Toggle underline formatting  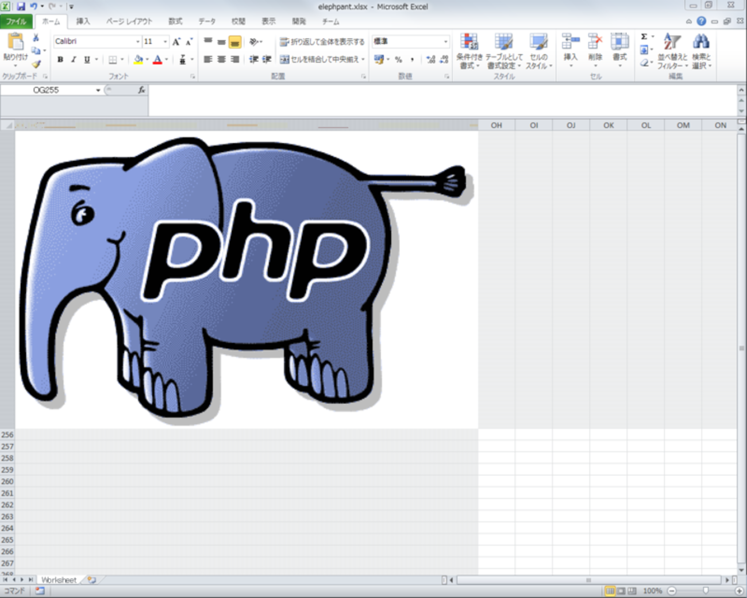click(87, 59)
